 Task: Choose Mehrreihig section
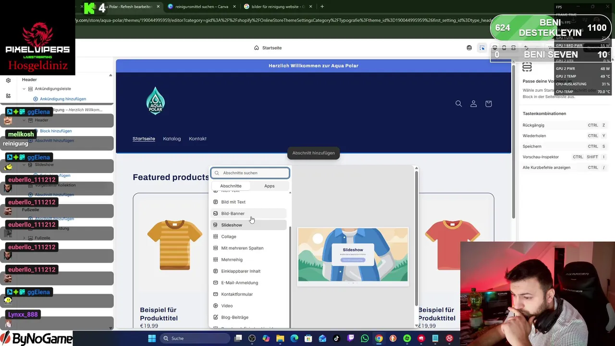(249, 259)
